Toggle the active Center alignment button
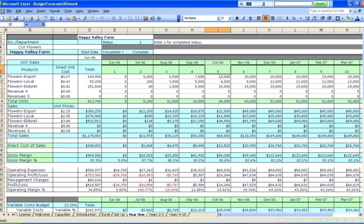 265,18
